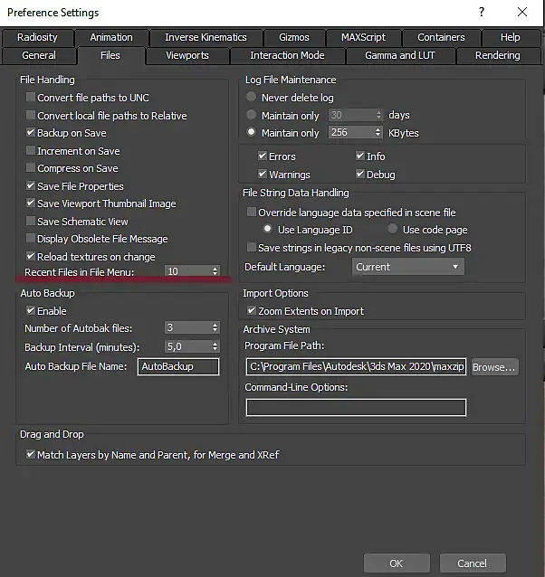Image resolution: width=545 pixels, height=577 pixels.
Task: Select the Gizmos tab
Action: tap(294, 38)
